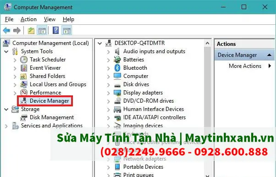Click the Bluetooth icon
This screenshot has width=276, height=177.
click(x=117, y=68)
